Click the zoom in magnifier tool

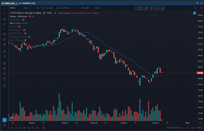(x=4, y=56)
